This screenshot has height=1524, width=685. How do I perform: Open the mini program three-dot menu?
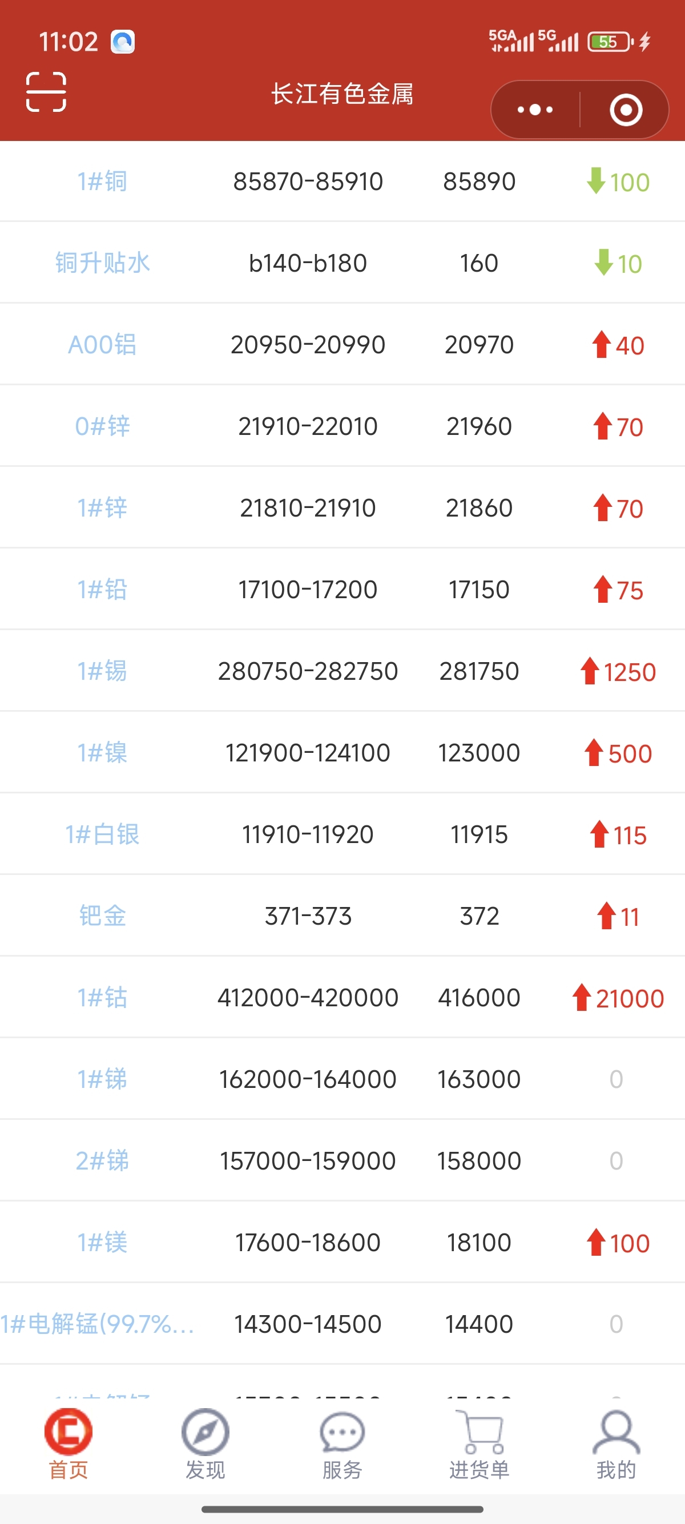point(535,110)
